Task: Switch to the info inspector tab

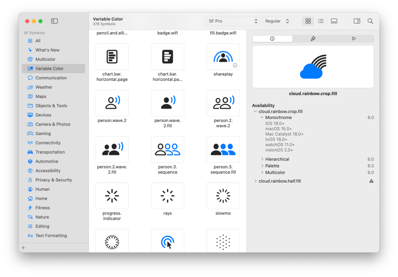Action: tap(272, 39)
